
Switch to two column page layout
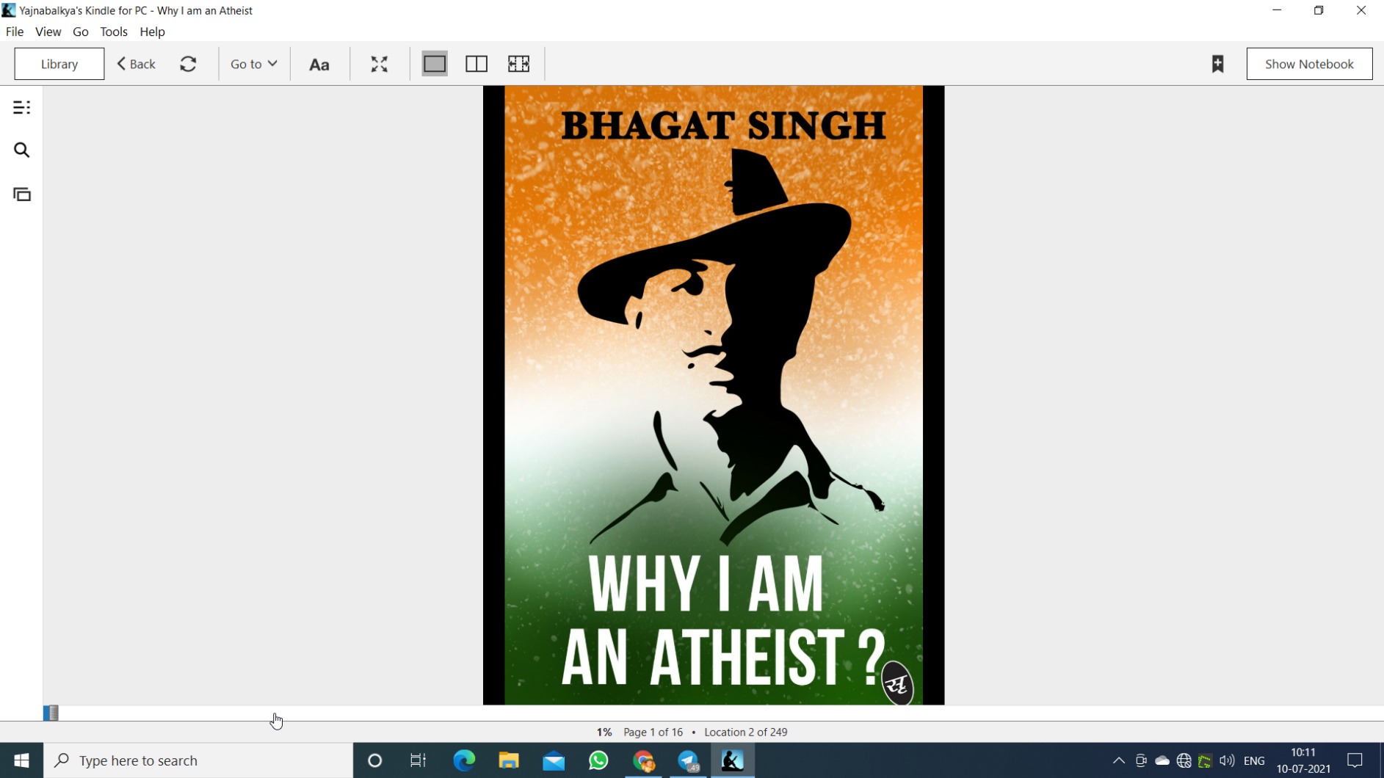tap(477, 64)
